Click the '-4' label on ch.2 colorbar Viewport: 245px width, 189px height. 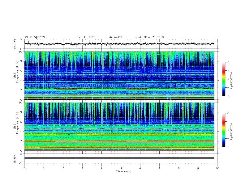228,122
